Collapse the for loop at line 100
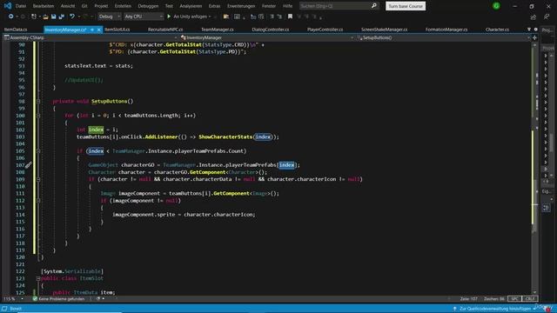The image size is (557, 313). coord(38,116)
